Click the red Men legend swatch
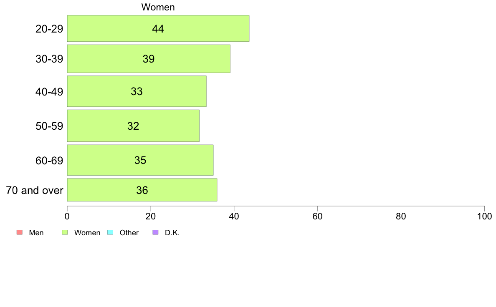The height and width of the screenshot is (307, 496). 20,232
